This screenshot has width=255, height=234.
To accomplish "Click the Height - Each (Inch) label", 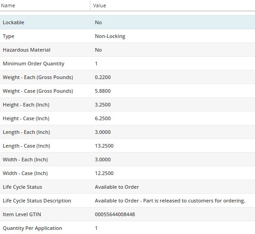I will tap(26, 105).
